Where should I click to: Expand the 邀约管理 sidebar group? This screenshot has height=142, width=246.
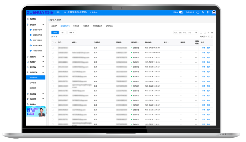[43, 99]
